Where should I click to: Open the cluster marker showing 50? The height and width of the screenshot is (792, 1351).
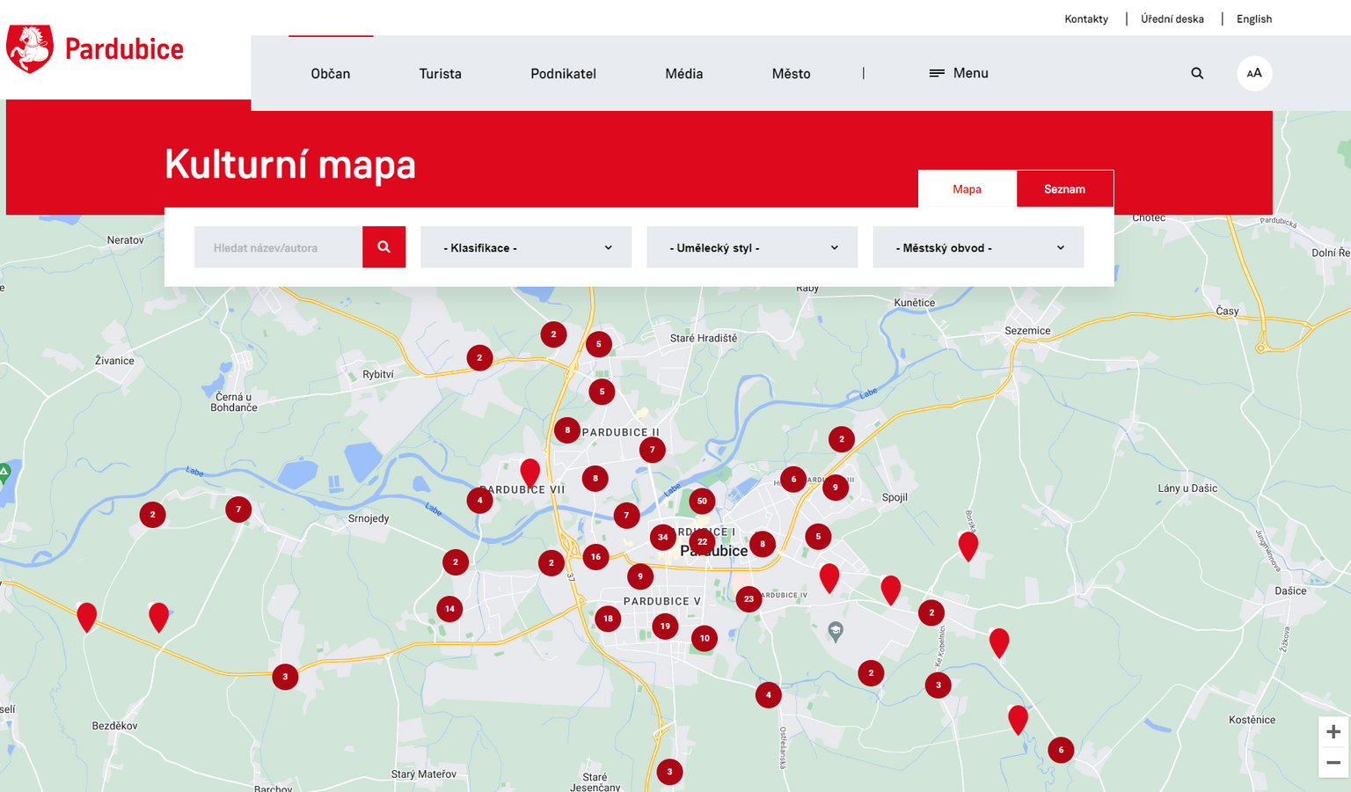coord(702,502)
